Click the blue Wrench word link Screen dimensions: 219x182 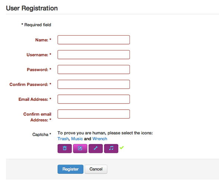[x=100, y=139]
